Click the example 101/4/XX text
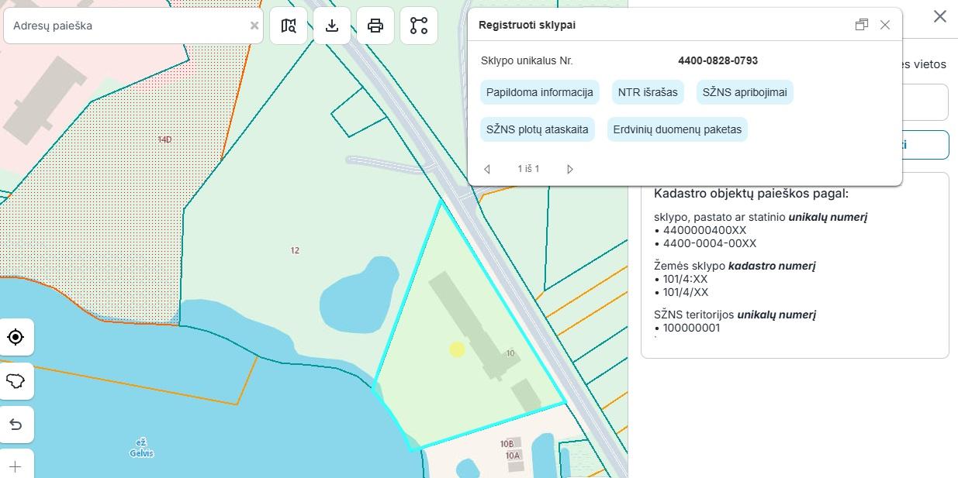Viewport: 958px width, 478px height. coord(686,292)
